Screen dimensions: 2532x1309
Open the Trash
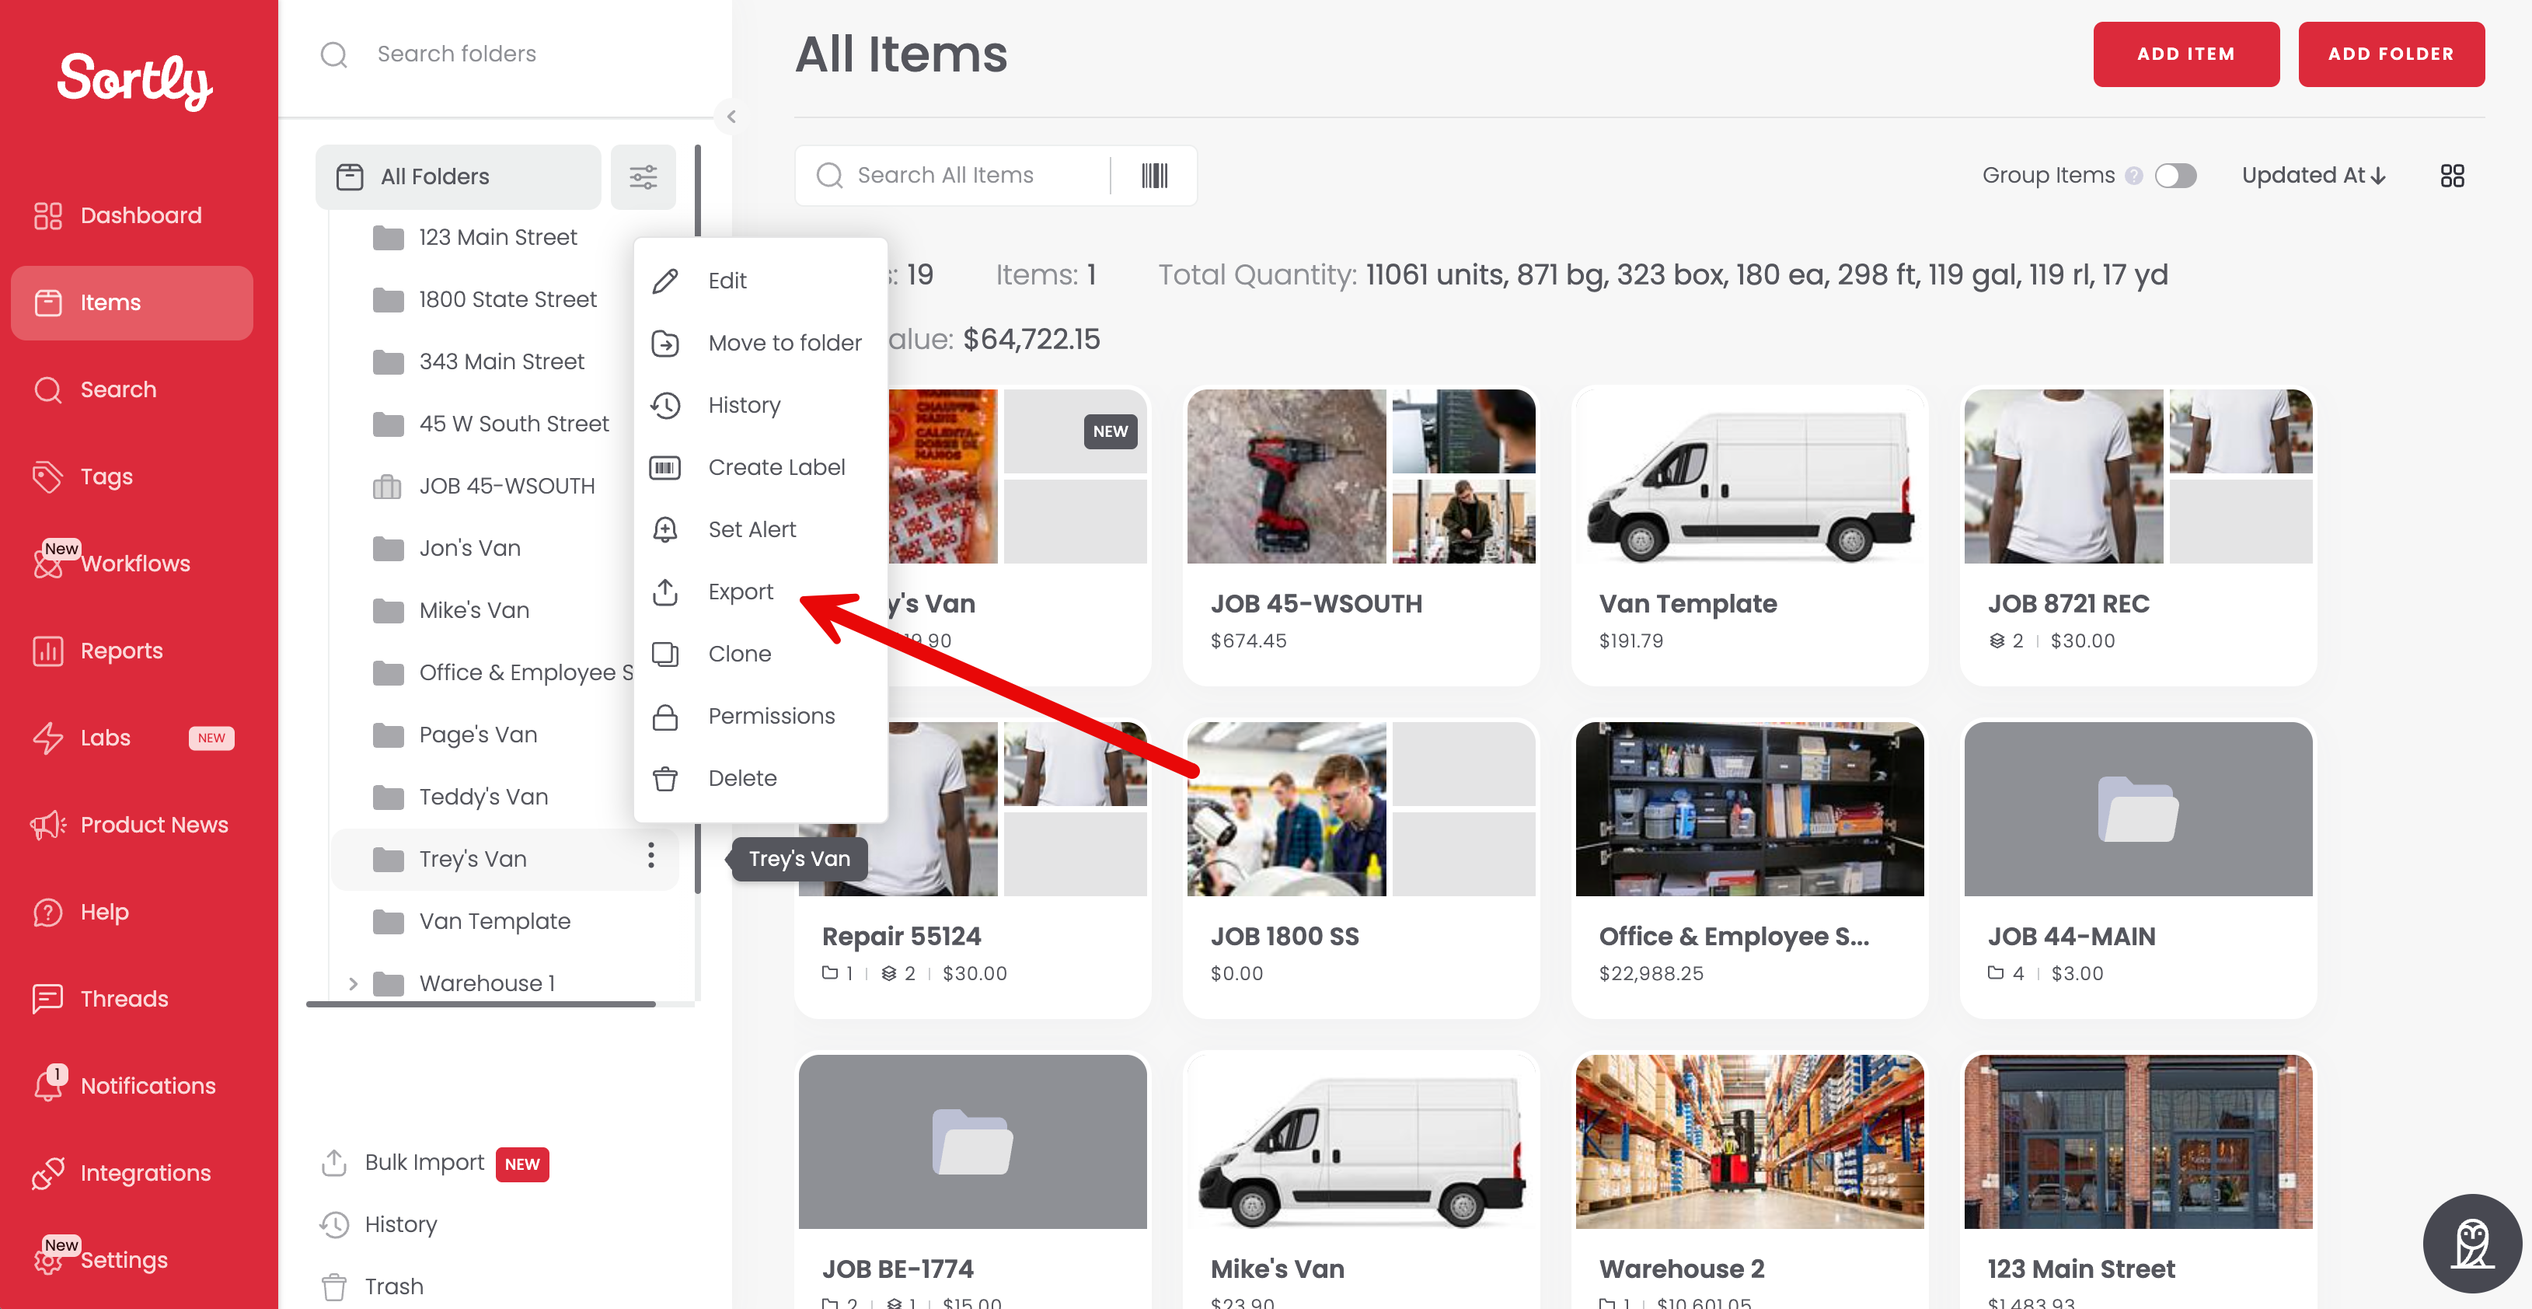pyautogui.click(x=372, y=1286)
